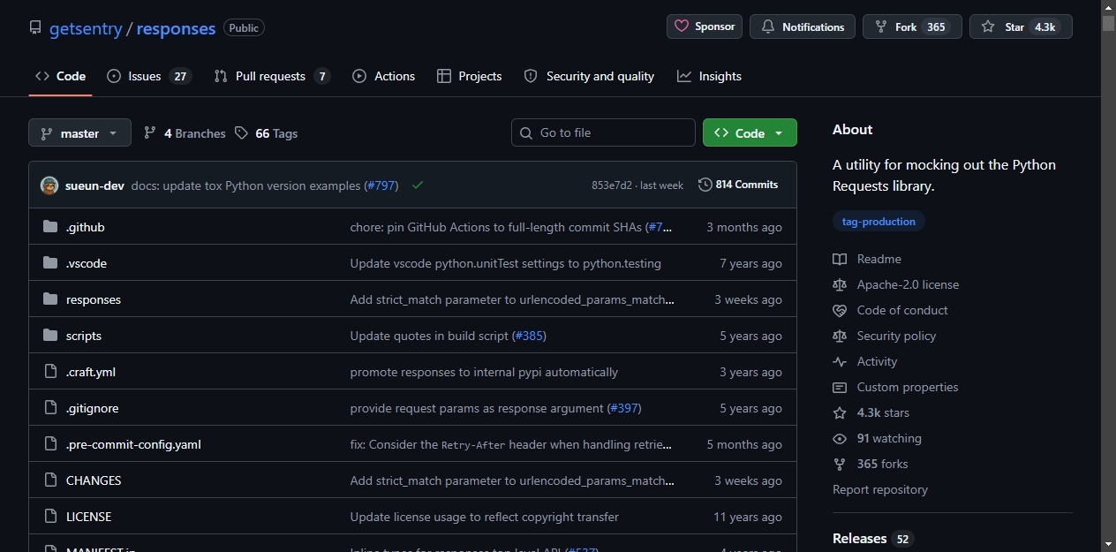The width and height of the screenshot is (1116, 552).
Task: Open the #397 pull request link
Action: [x=624, y=408]
